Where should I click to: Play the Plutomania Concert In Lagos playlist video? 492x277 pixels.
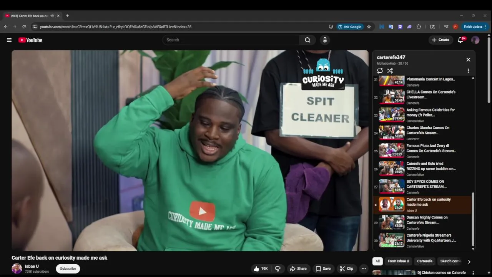coord(422,81)
